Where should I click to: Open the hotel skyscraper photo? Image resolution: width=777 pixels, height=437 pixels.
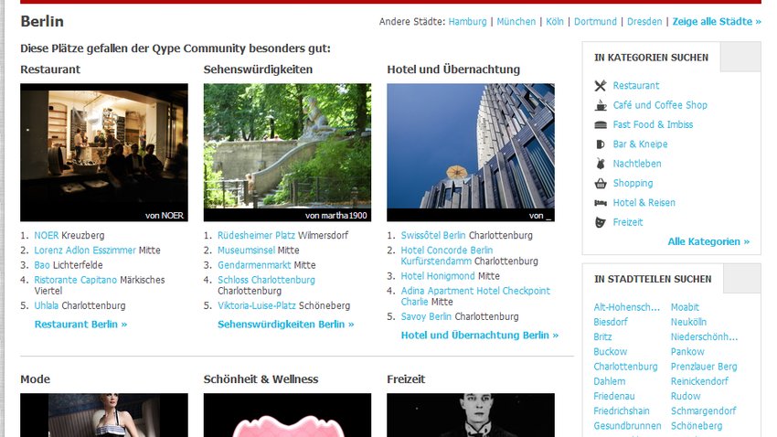(471, 152)
